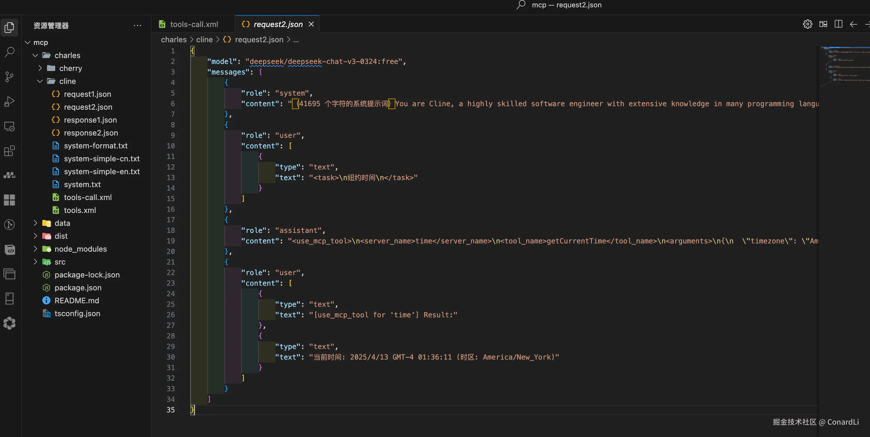The height and width of the screenshot is (437, 870).
Task: Close the request2.json tab
Action: (x=311, y=24)
